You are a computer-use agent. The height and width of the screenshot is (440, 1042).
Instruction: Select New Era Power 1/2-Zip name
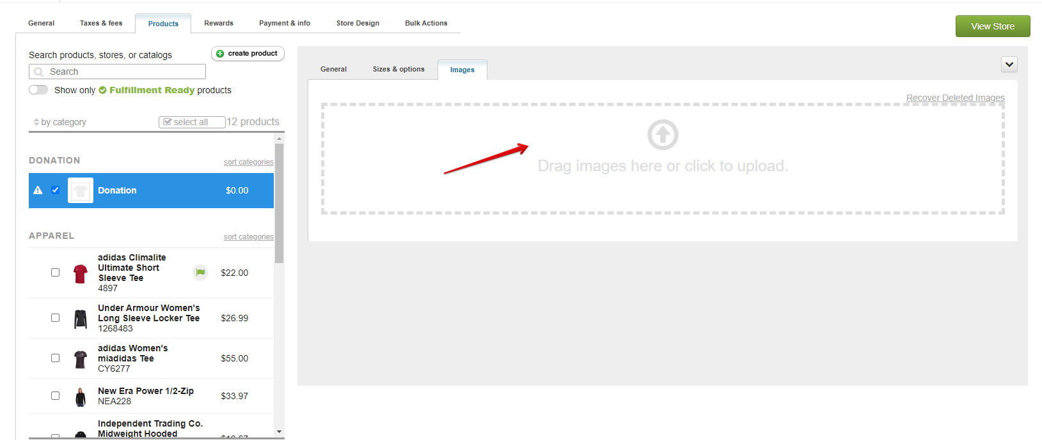click(x=146, y=391)
